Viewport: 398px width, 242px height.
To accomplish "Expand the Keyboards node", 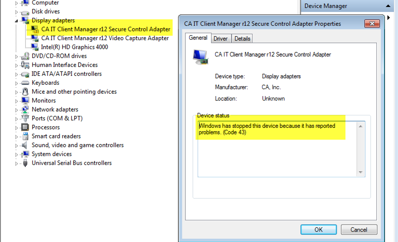I will click(x=17, y=83).
